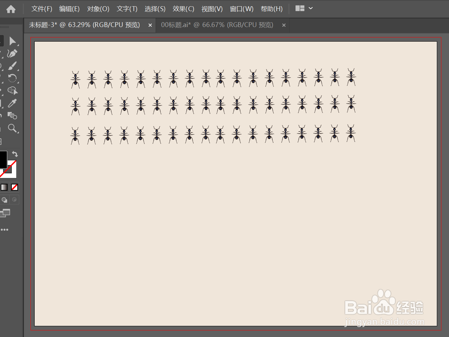Close the 00标题.ai* document tab
The height and width of the screenshot is (337, 449).
284,25
